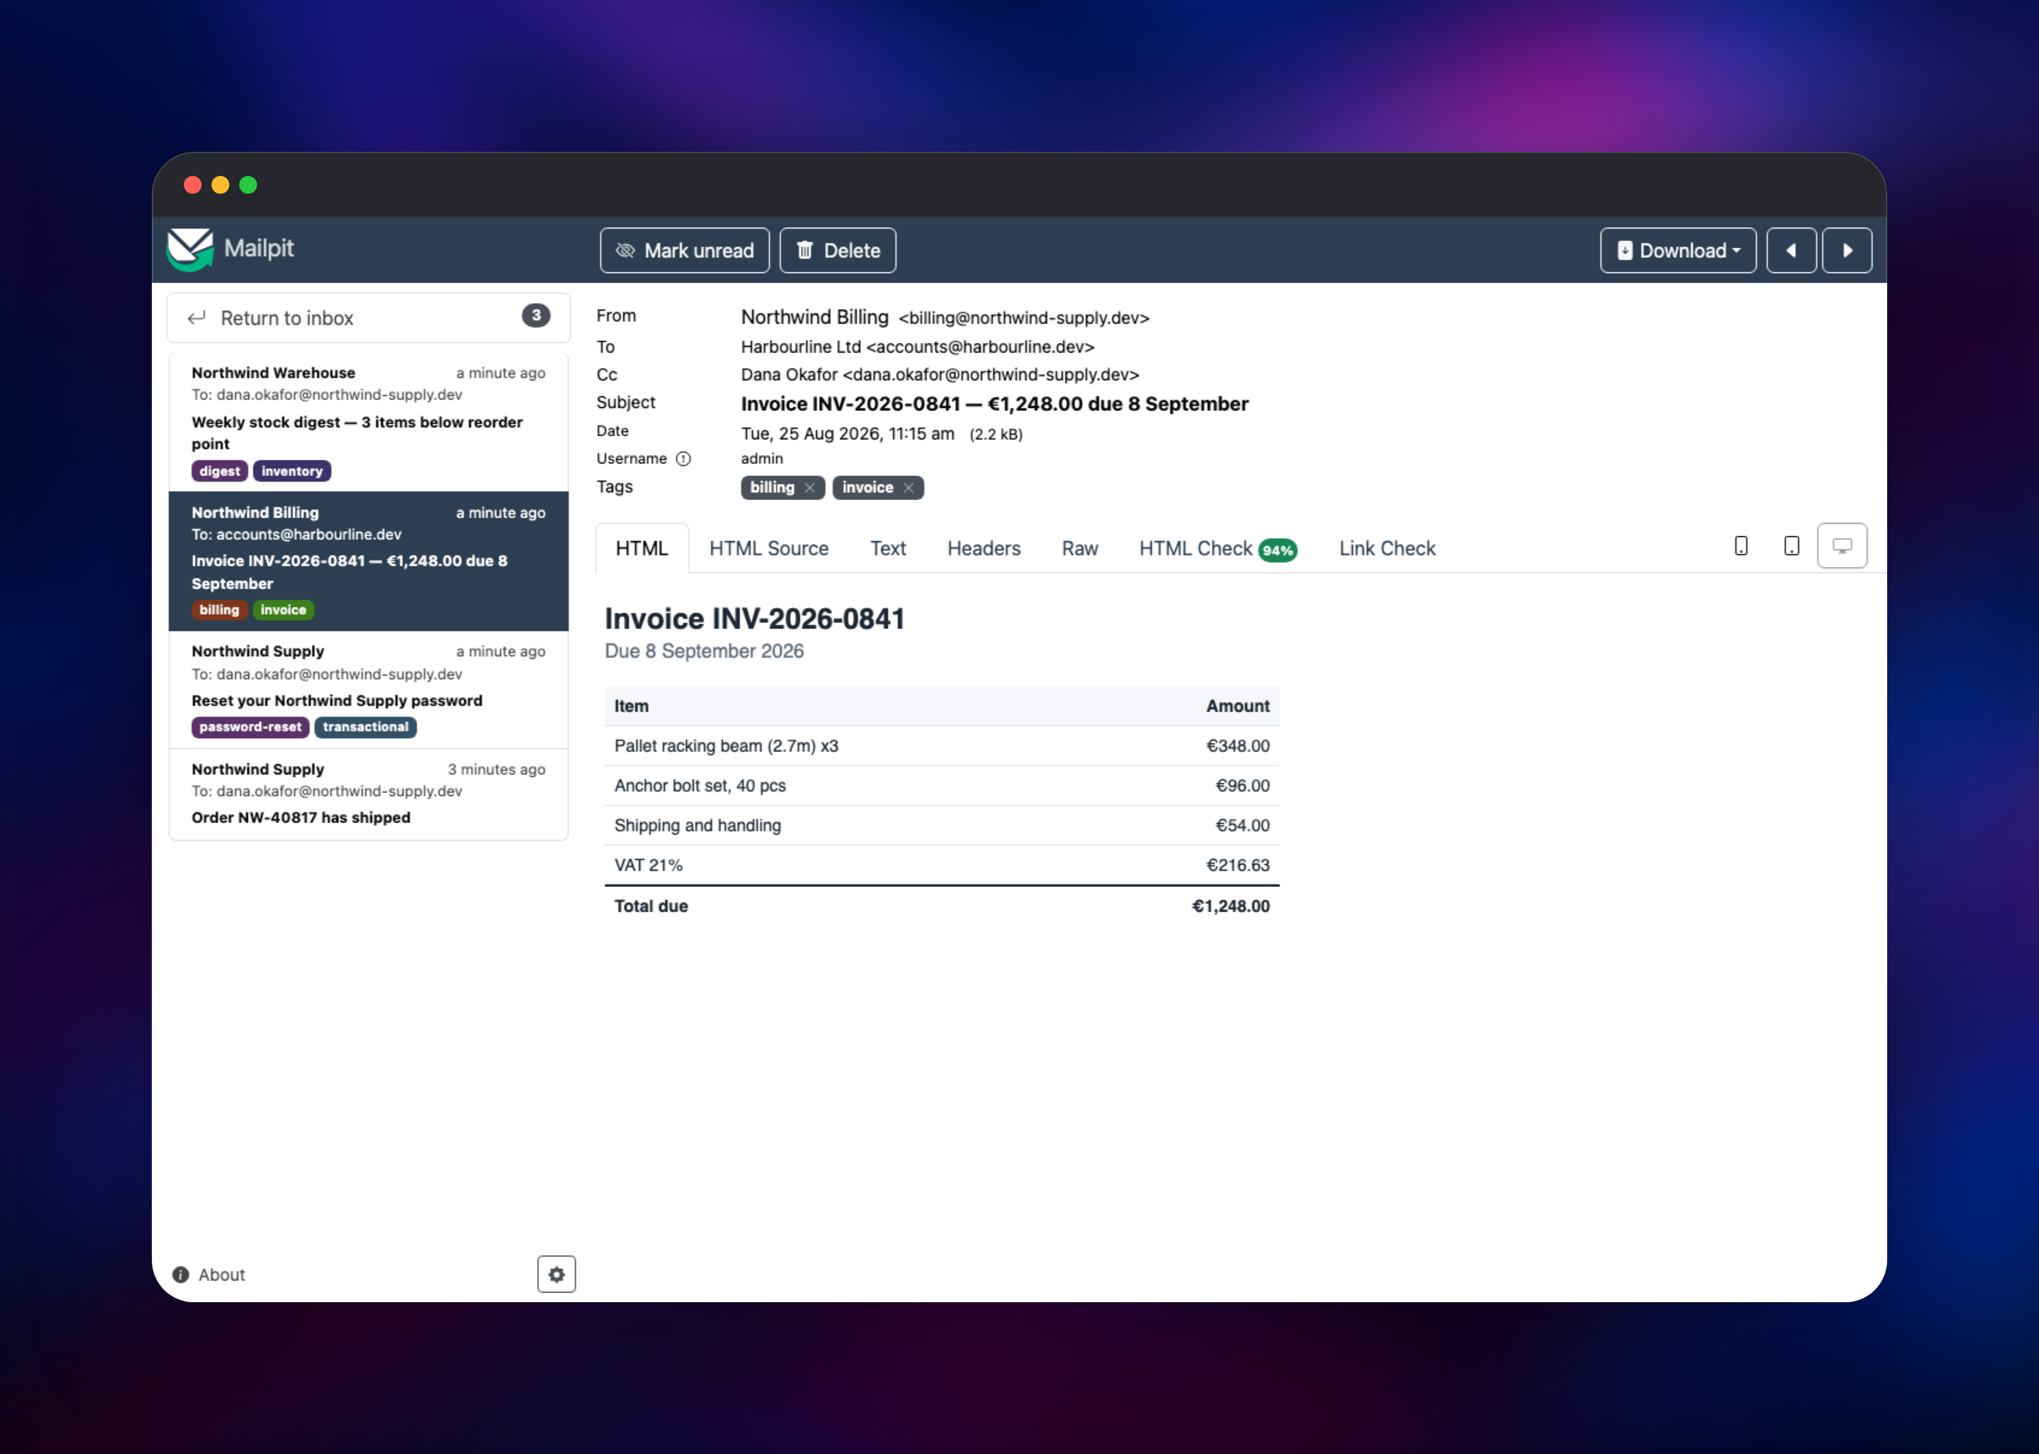
Task: Close the window with red button
Action: pyautogui.click(x=192, y=184)
